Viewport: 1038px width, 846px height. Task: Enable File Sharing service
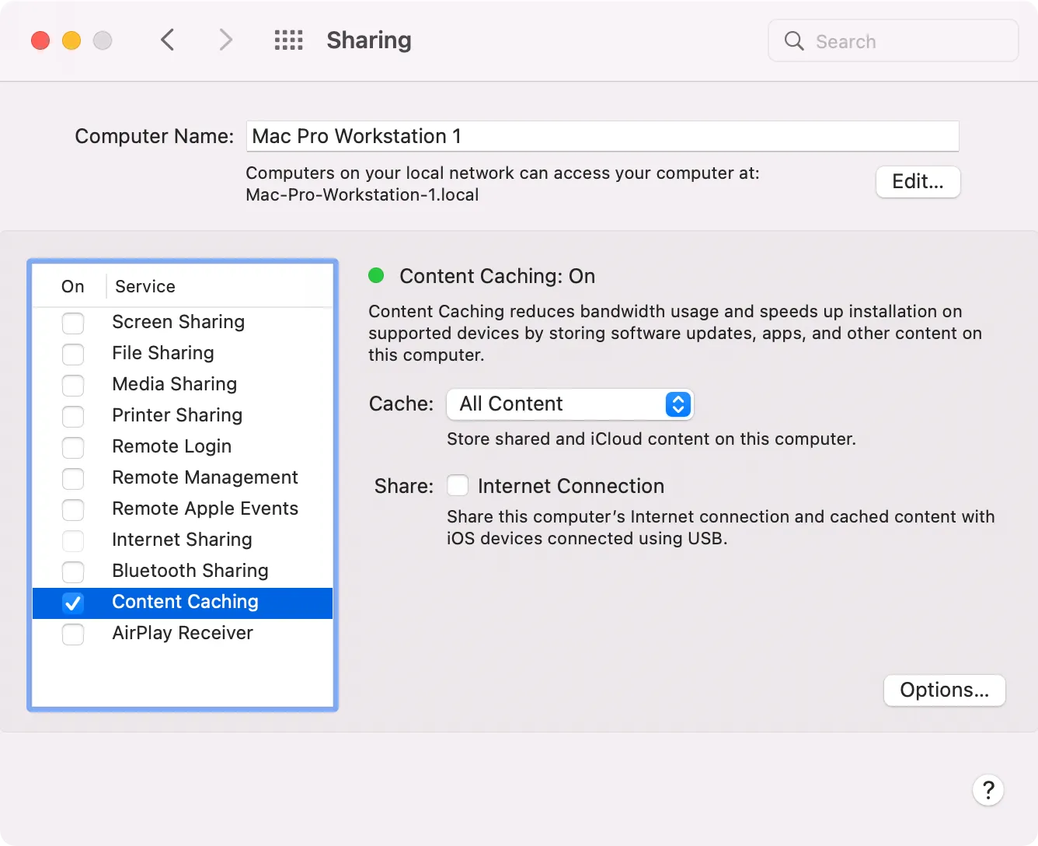[x=73, y=354]
